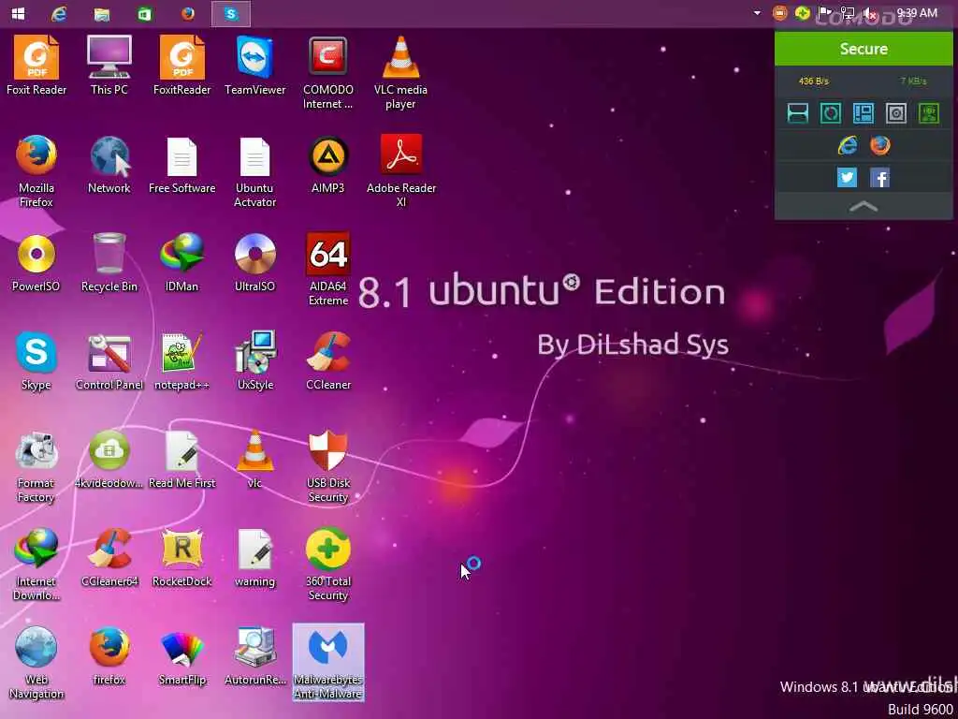Open the muted volume tray icon
Image resolution: width=958 pixels, height=719 pixels.
(869, 13)
